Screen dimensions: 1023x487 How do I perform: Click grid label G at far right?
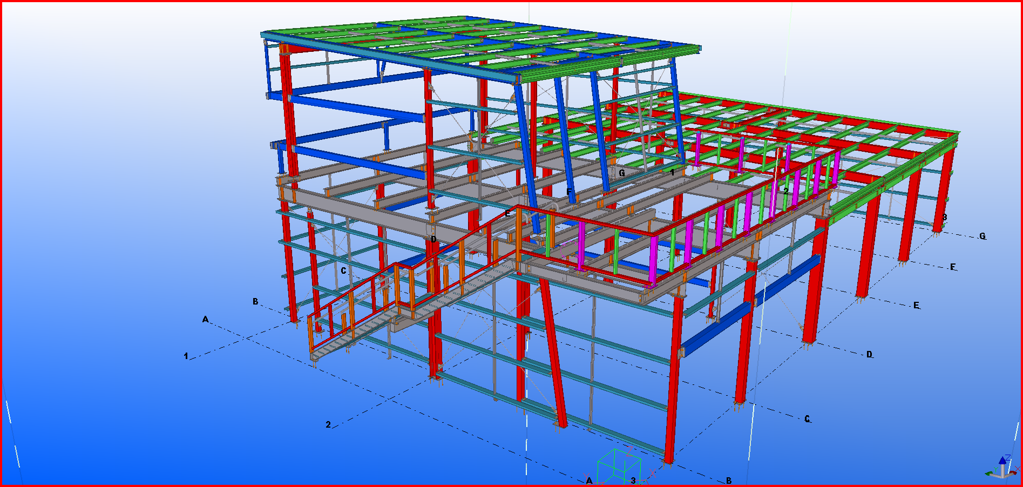[x=983, y=236]
